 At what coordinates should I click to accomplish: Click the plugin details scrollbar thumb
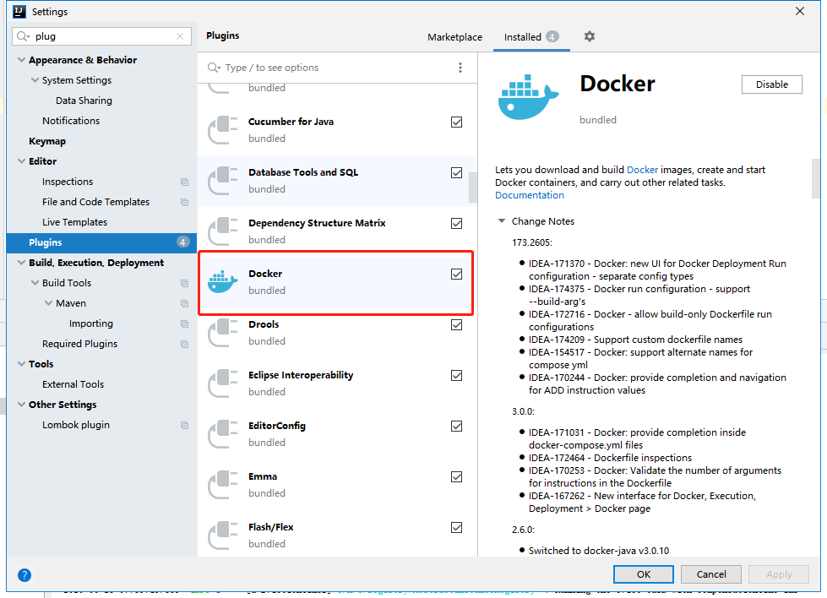(x=815, y=178)
